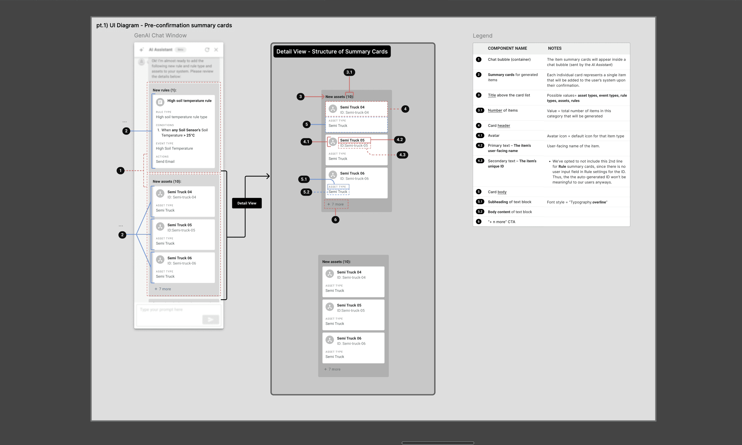The height and width of the screenshot is (445, 742).
Task: Select the 'pt.1) UI Diagram' frame title
Action: [x=164, y=26]
